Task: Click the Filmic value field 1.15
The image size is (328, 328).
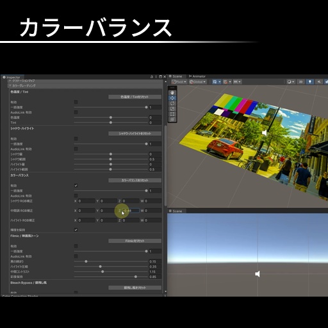Action: (155, 272)
